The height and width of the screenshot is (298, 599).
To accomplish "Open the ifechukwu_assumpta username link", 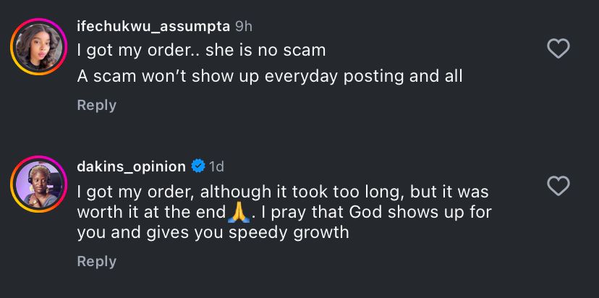I will [153, 25].
